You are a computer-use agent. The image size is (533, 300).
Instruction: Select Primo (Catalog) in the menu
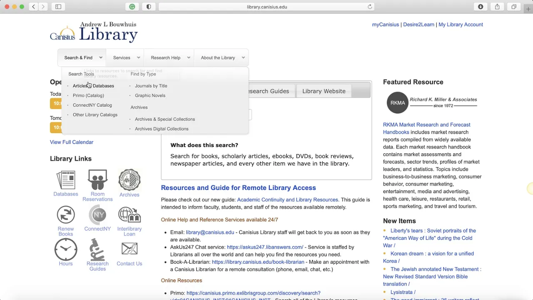coord(88,95)
